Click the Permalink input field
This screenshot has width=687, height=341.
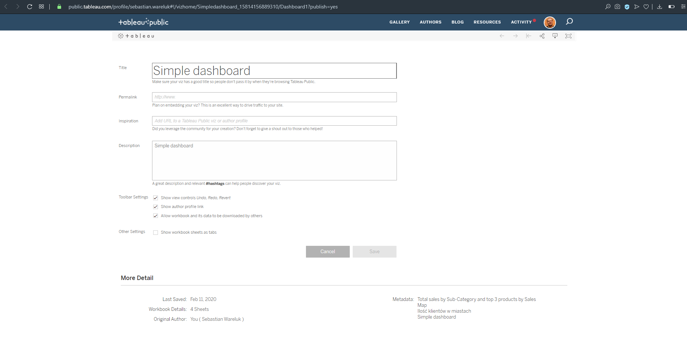tap(274, 97)
